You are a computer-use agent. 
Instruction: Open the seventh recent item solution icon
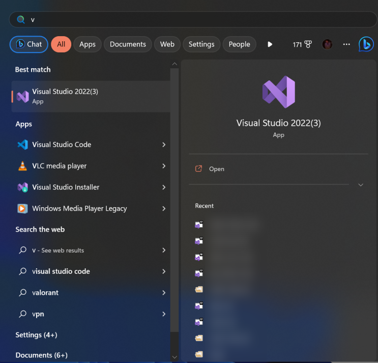coord(199,322)
